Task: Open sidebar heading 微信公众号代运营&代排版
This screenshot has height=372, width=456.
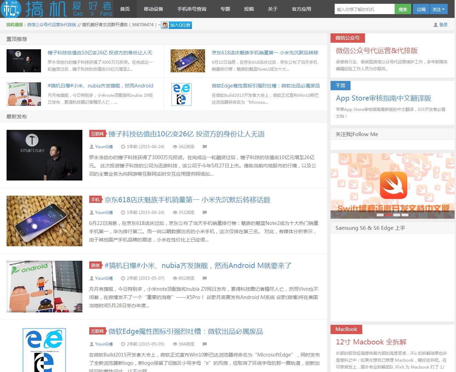Action: coord(377,51)
